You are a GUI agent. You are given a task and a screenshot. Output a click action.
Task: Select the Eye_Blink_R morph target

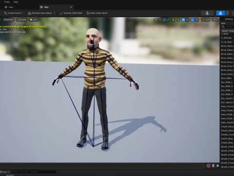[x=227, y=86]
